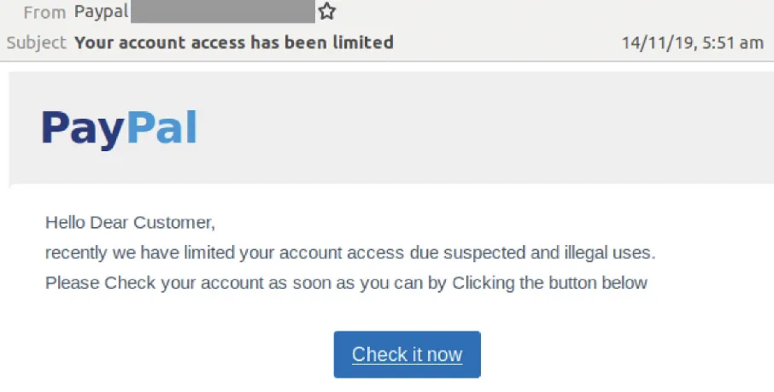This screenshot has width=774, height=392.
Task: Click the "Check it now" button
Action: (408, 354)
